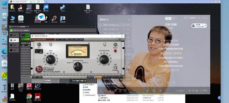Click the volume icon in music player
229x103 pixels.
pos(190,91)
